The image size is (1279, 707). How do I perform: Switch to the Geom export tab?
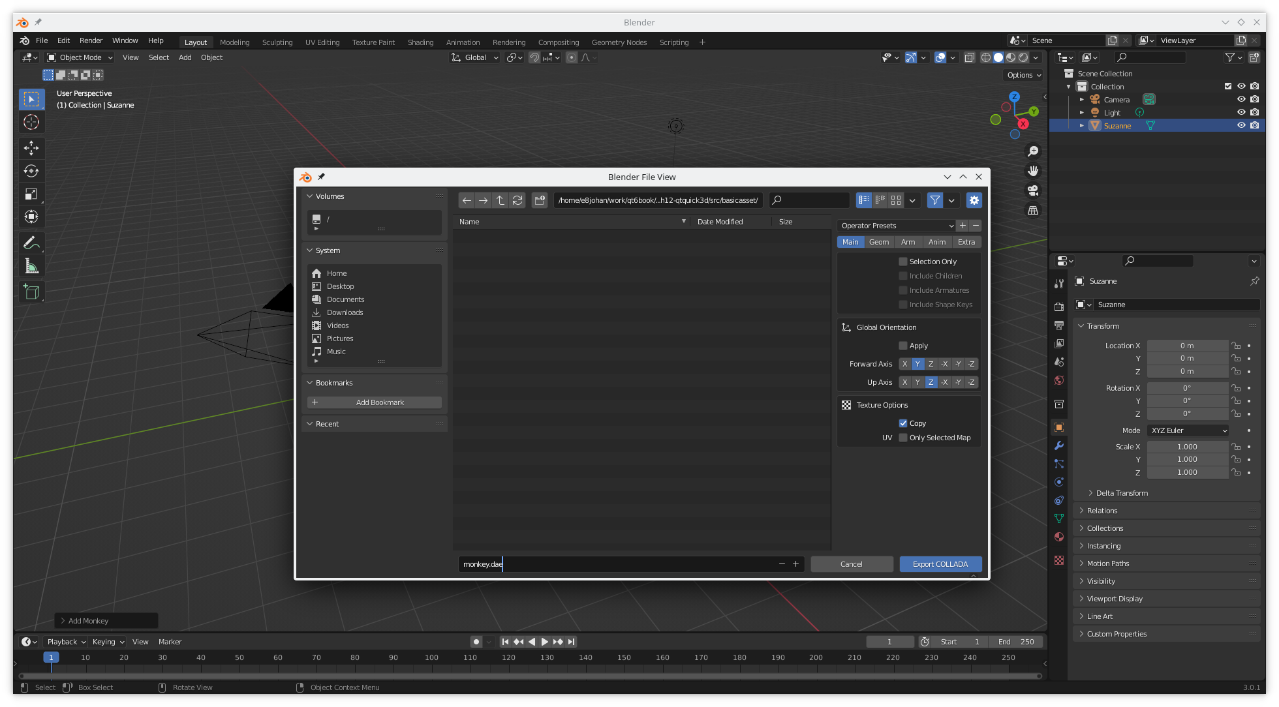tap(879, 242)
